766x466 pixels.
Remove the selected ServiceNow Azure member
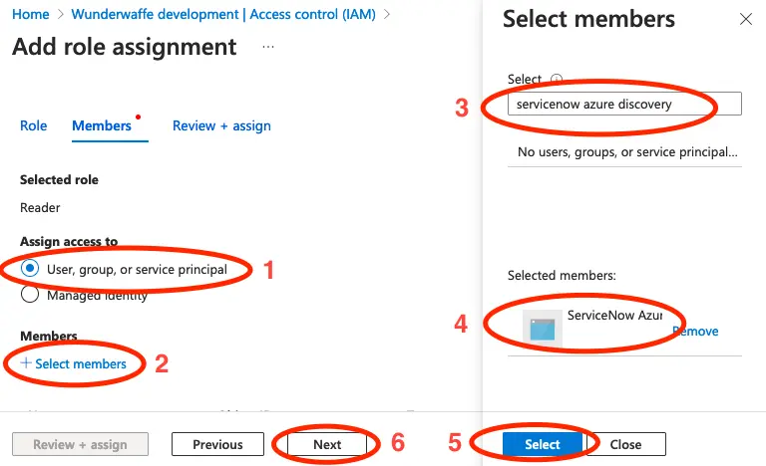(695, 332)
